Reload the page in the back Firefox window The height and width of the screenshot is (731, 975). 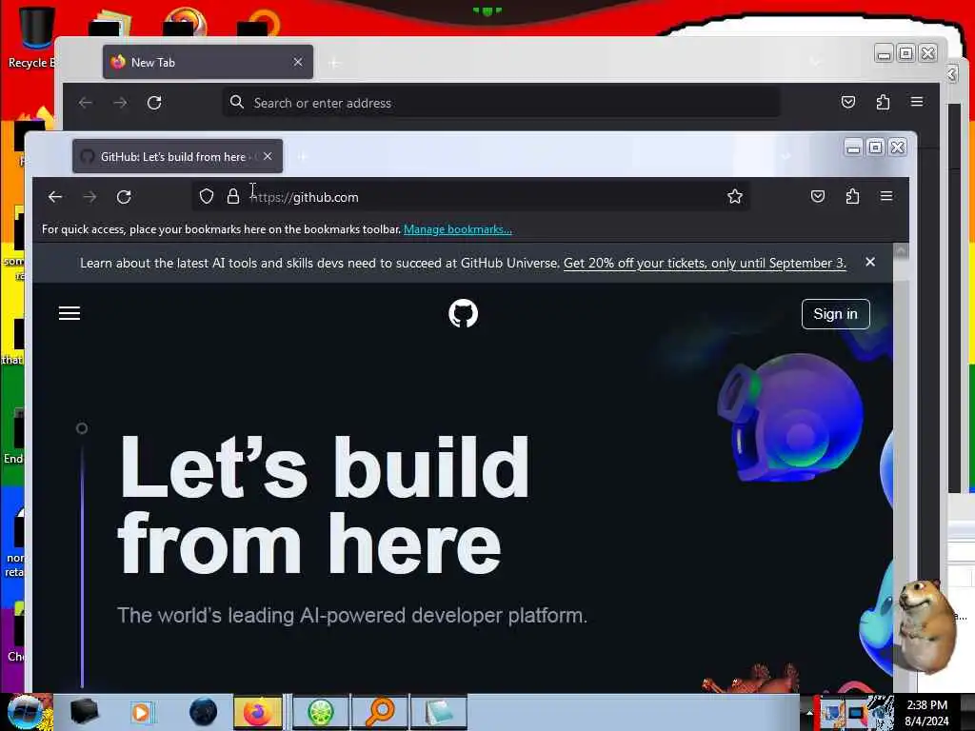pyautogui.click(x=154, y=103)
